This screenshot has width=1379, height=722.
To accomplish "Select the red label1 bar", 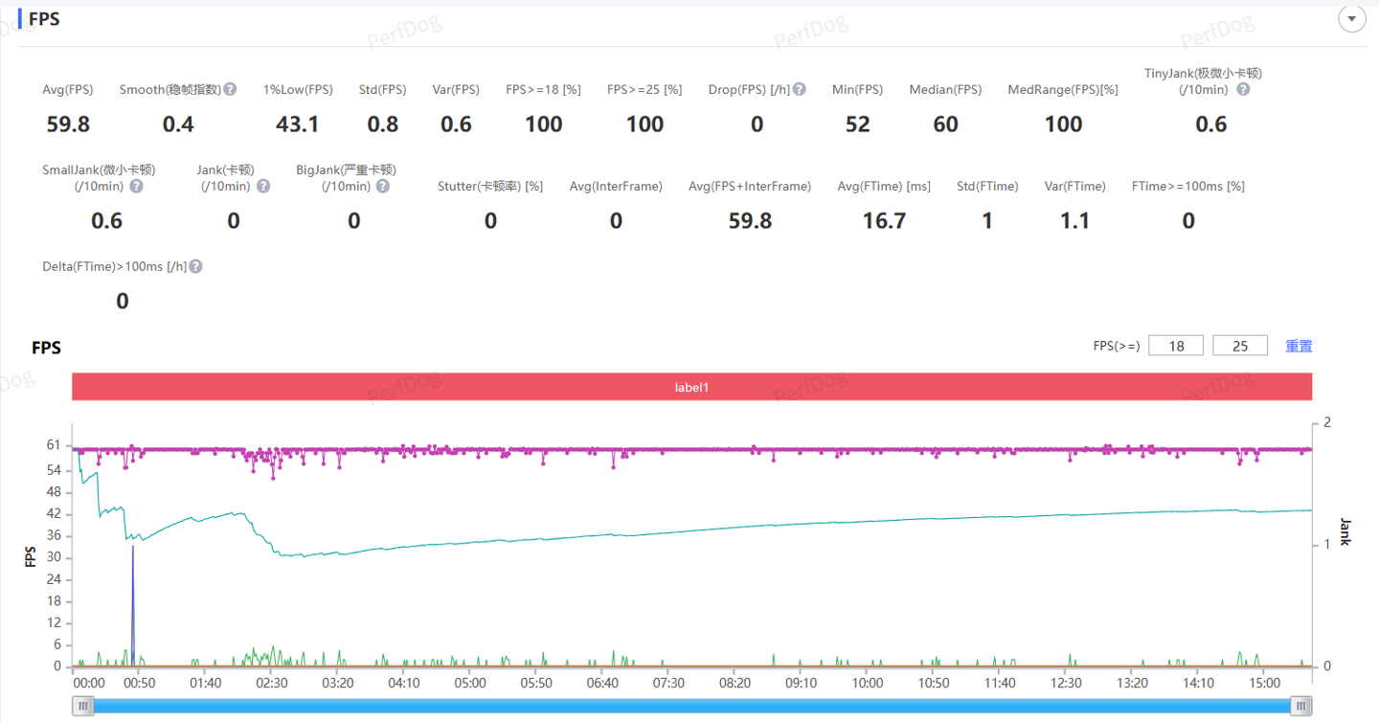I will click(x=691, y=388).
